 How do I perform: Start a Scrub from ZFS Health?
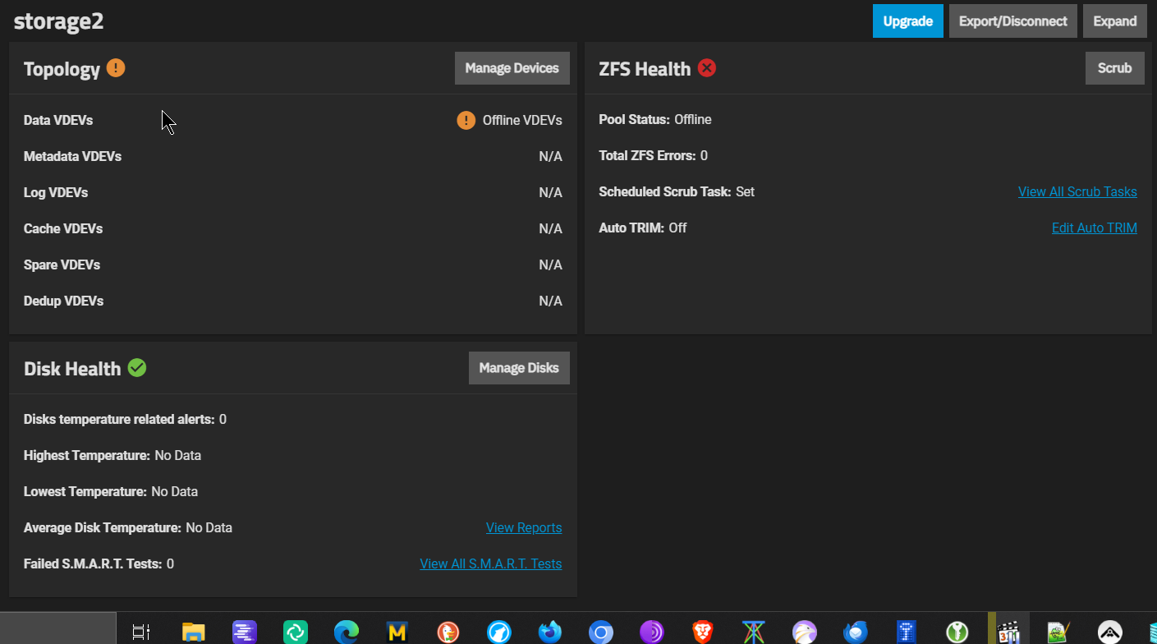coord(1114,68)
